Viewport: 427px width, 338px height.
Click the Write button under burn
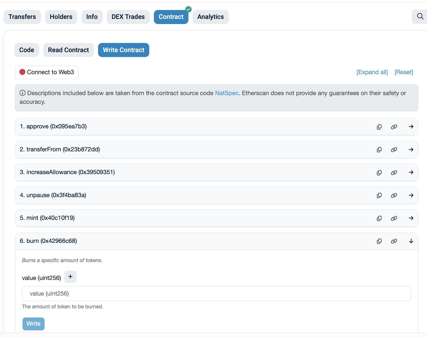click(34, 324)
